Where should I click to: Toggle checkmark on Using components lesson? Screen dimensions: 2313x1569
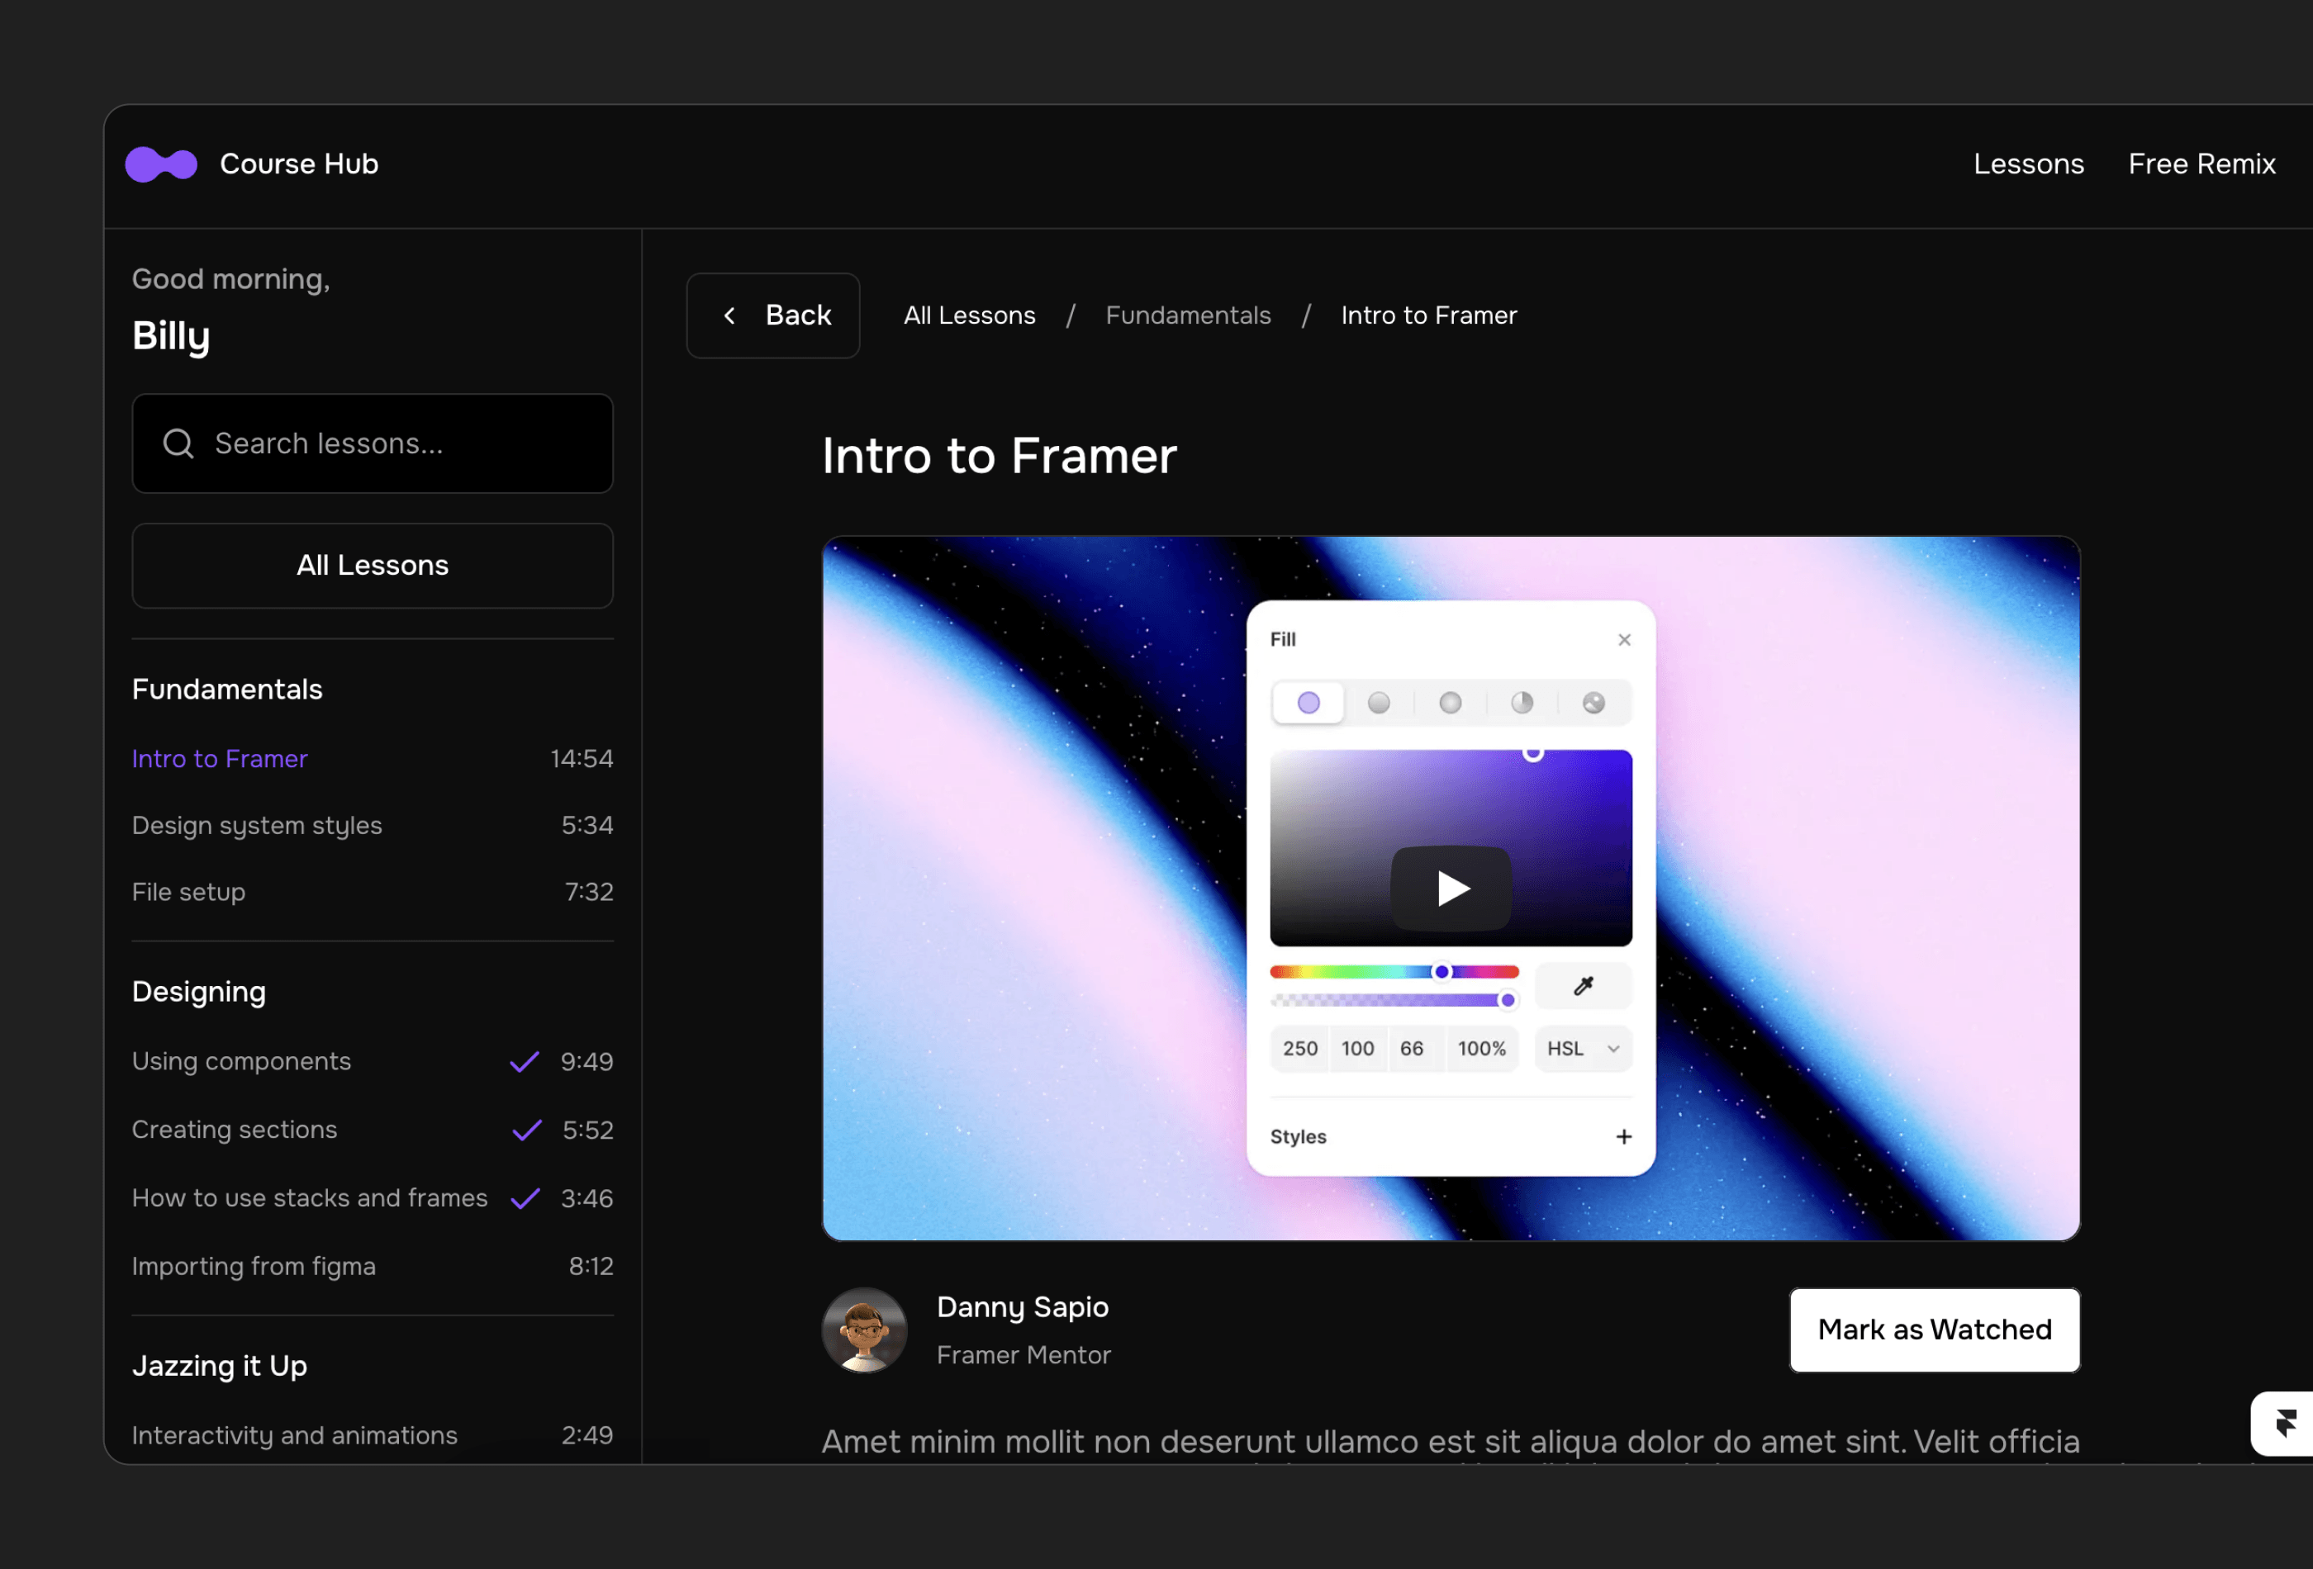point(525,1061)
